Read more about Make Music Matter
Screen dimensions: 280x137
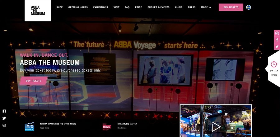(x=122, y=128)
